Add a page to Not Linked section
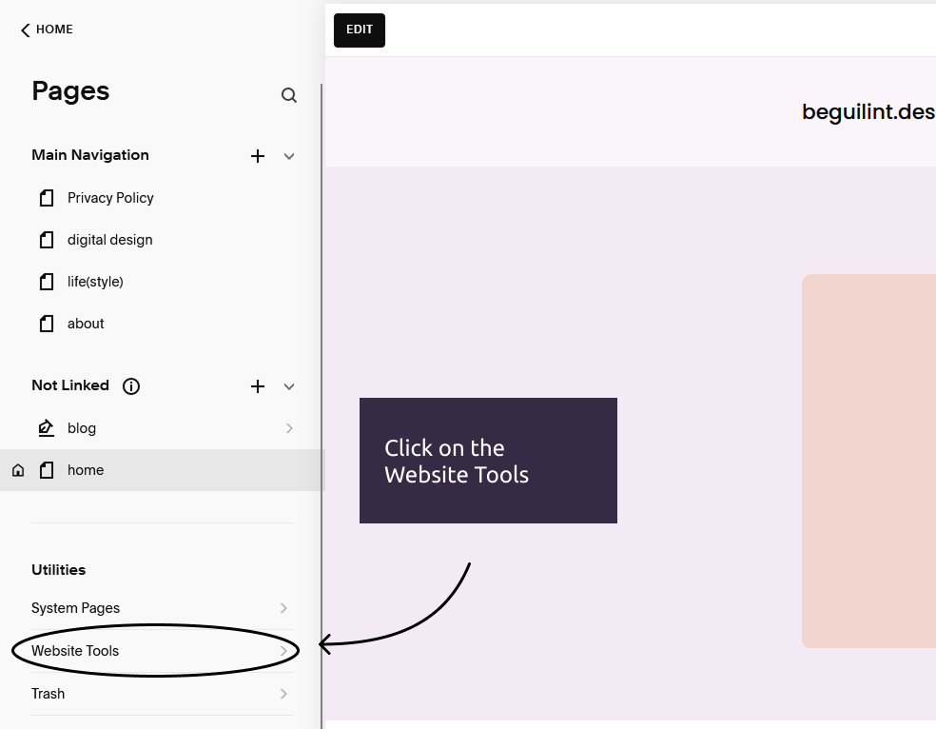 coord(257,386)
